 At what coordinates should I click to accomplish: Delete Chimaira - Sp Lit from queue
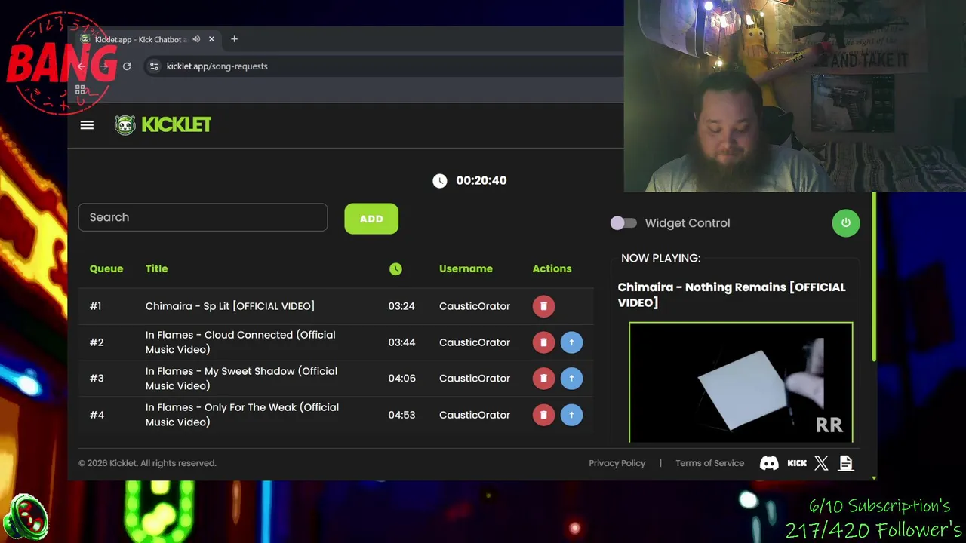pyautogui.click(x=543, y=306)
